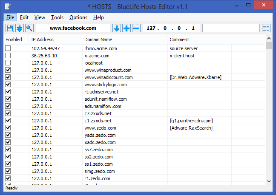The image size is (276, 195).
Task: Click the list icon at toolbar's right end
Action: (x=266, y=28)
